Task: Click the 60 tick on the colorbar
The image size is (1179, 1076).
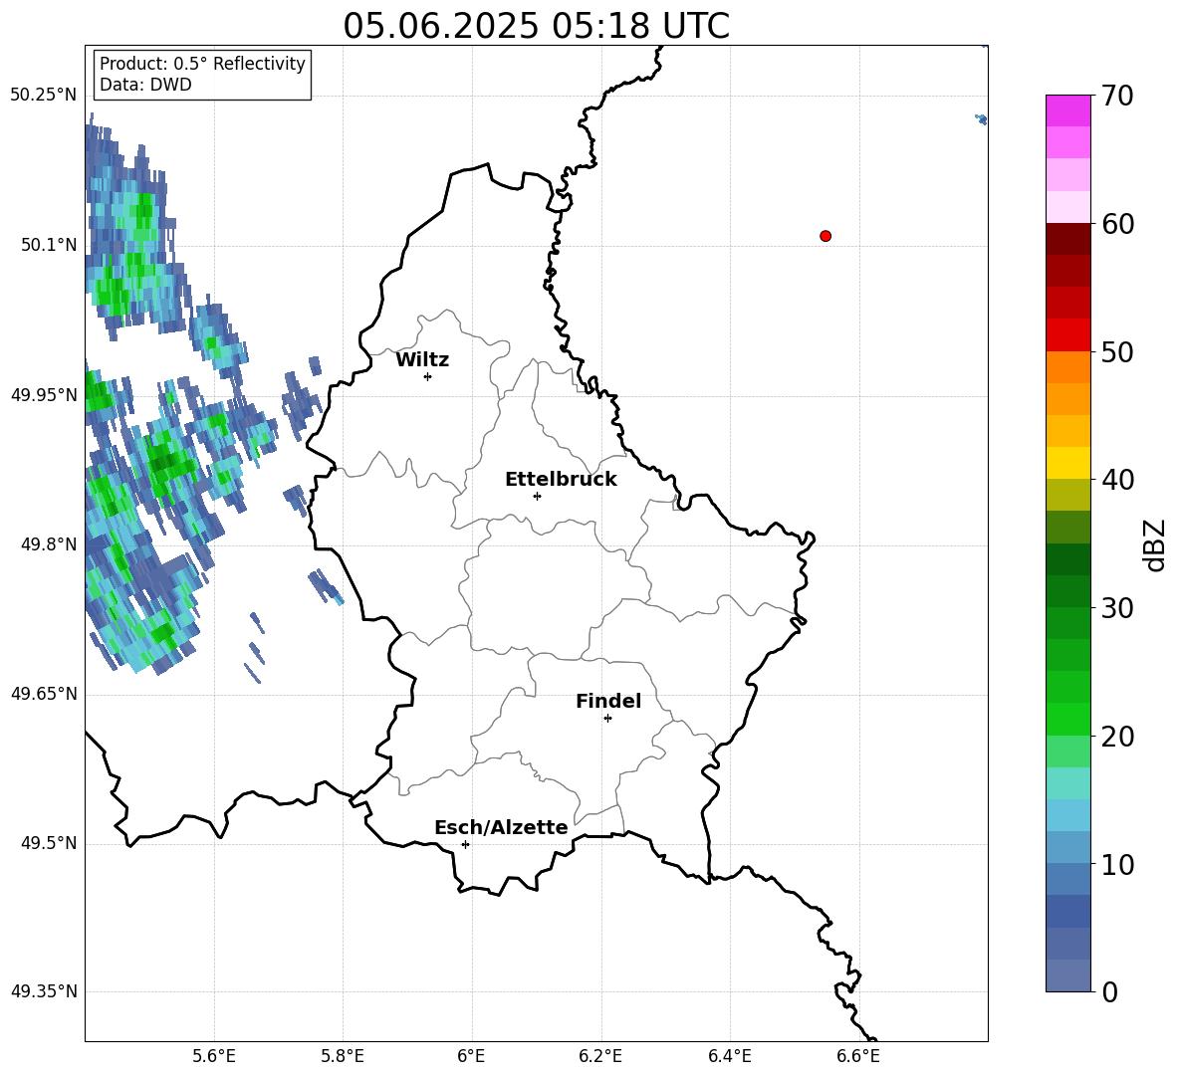Action: coord(1116,224)
